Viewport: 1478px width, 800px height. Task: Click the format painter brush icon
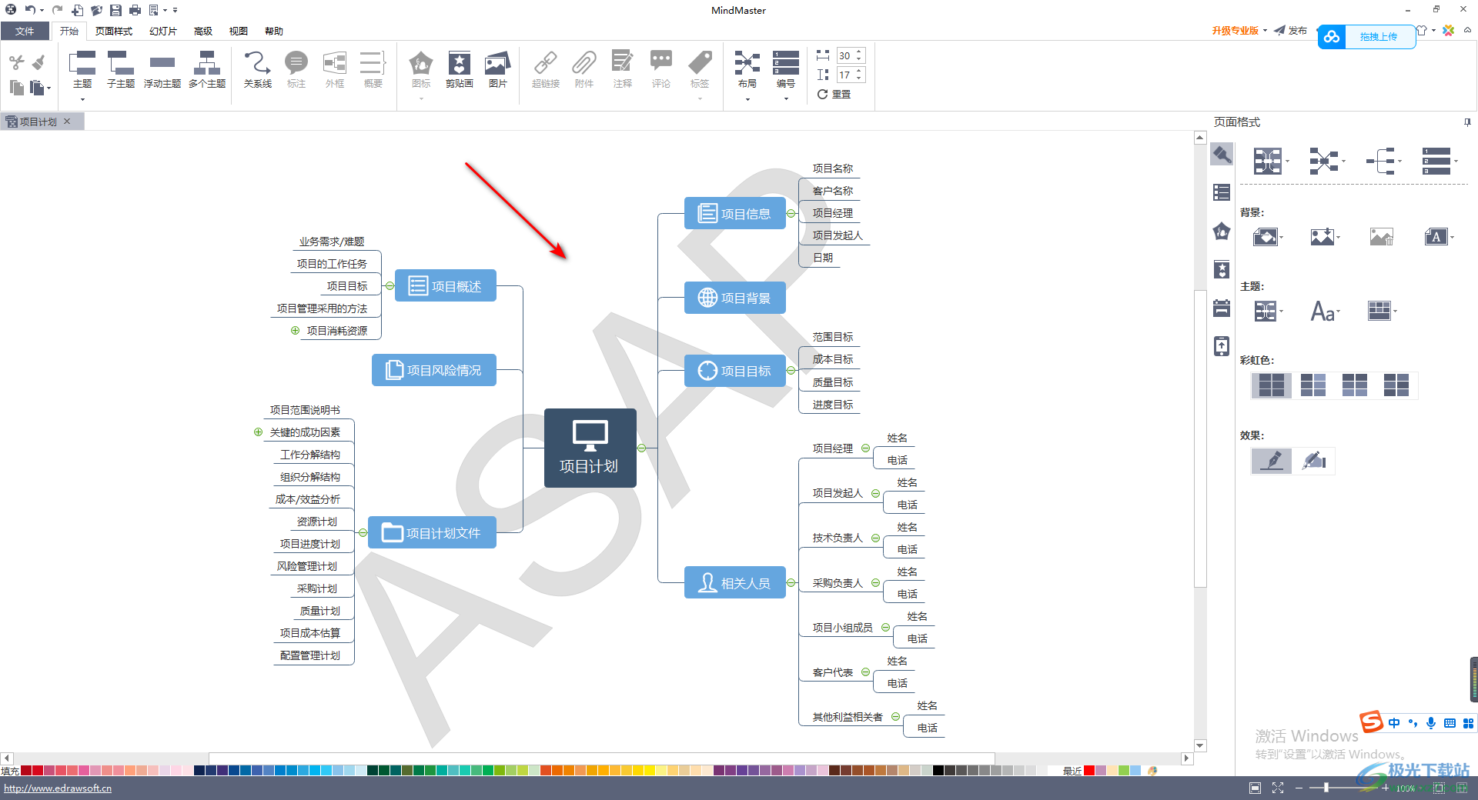coord(38,62)
